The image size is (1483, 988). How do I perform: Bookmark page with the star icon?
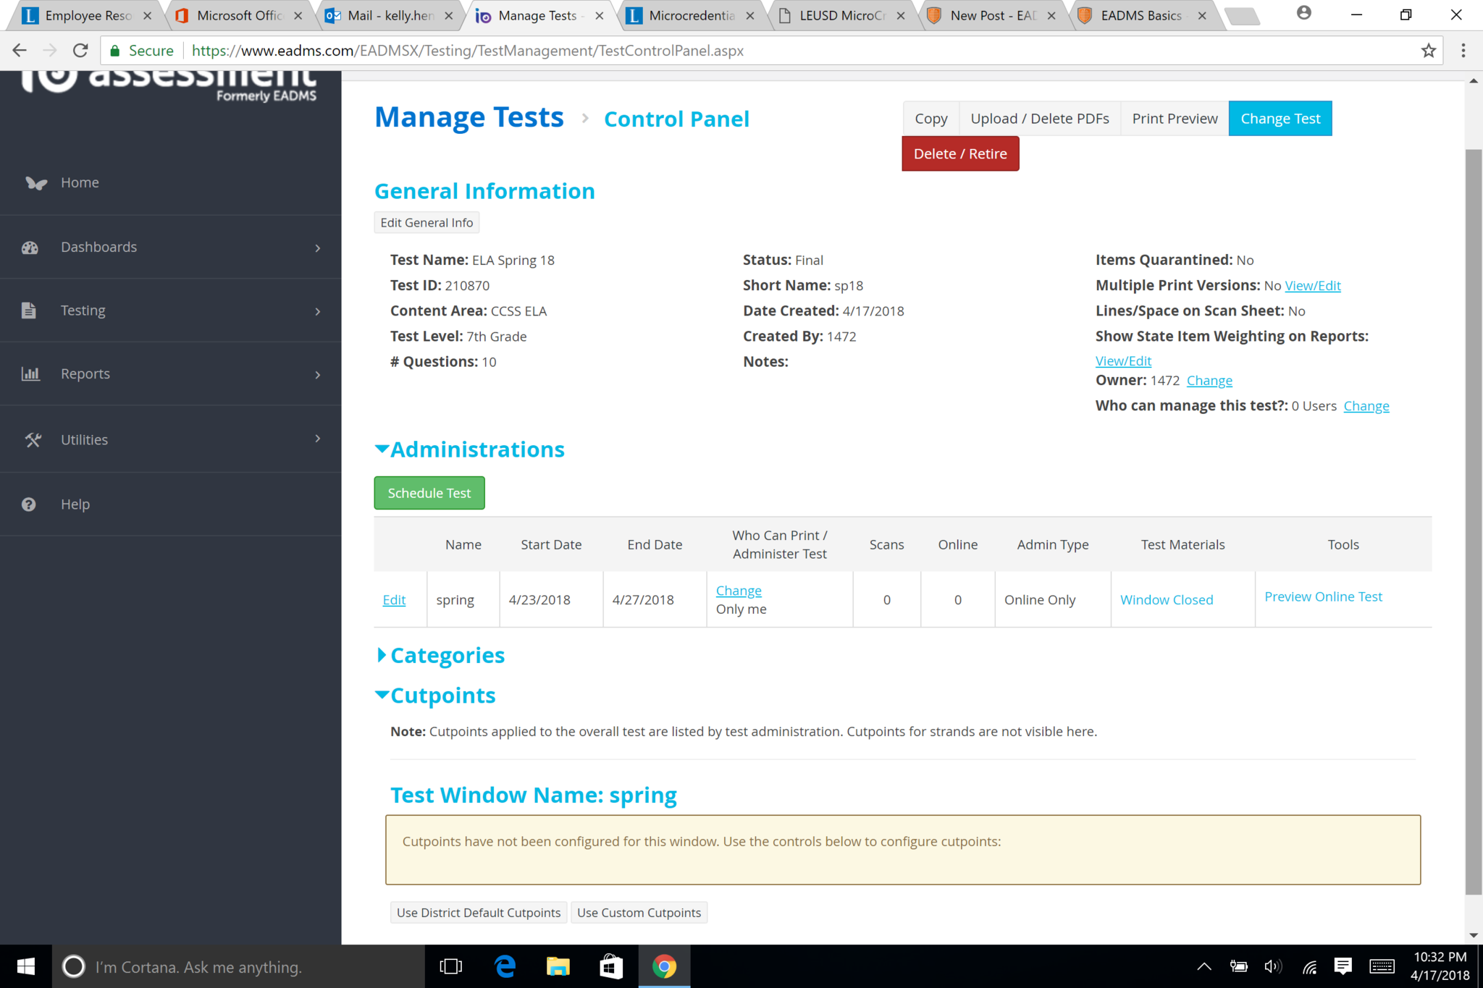1428,51
